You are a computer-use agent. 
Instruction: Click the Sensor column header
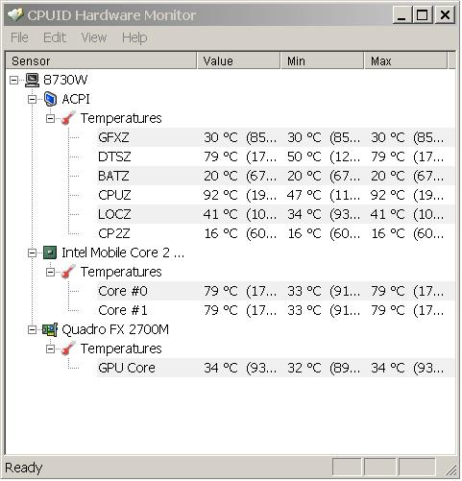101,60
